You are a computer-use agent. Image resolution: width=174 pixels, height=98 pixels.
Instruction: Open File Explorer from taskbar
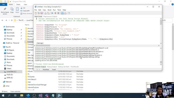click(22, 96)
